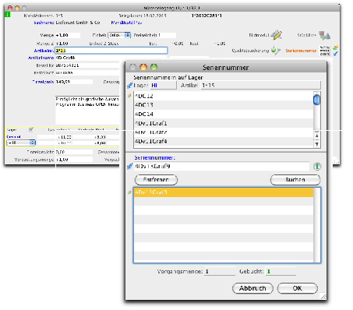Click the scrollbar thumb of stock serial list
The height and width of the screenshot is (310, 353).
tap(316, 100)
